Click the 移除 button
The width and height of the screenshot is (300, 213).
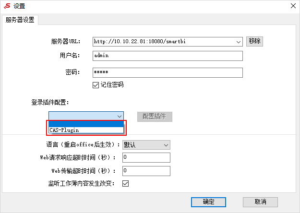coord(254,41)
